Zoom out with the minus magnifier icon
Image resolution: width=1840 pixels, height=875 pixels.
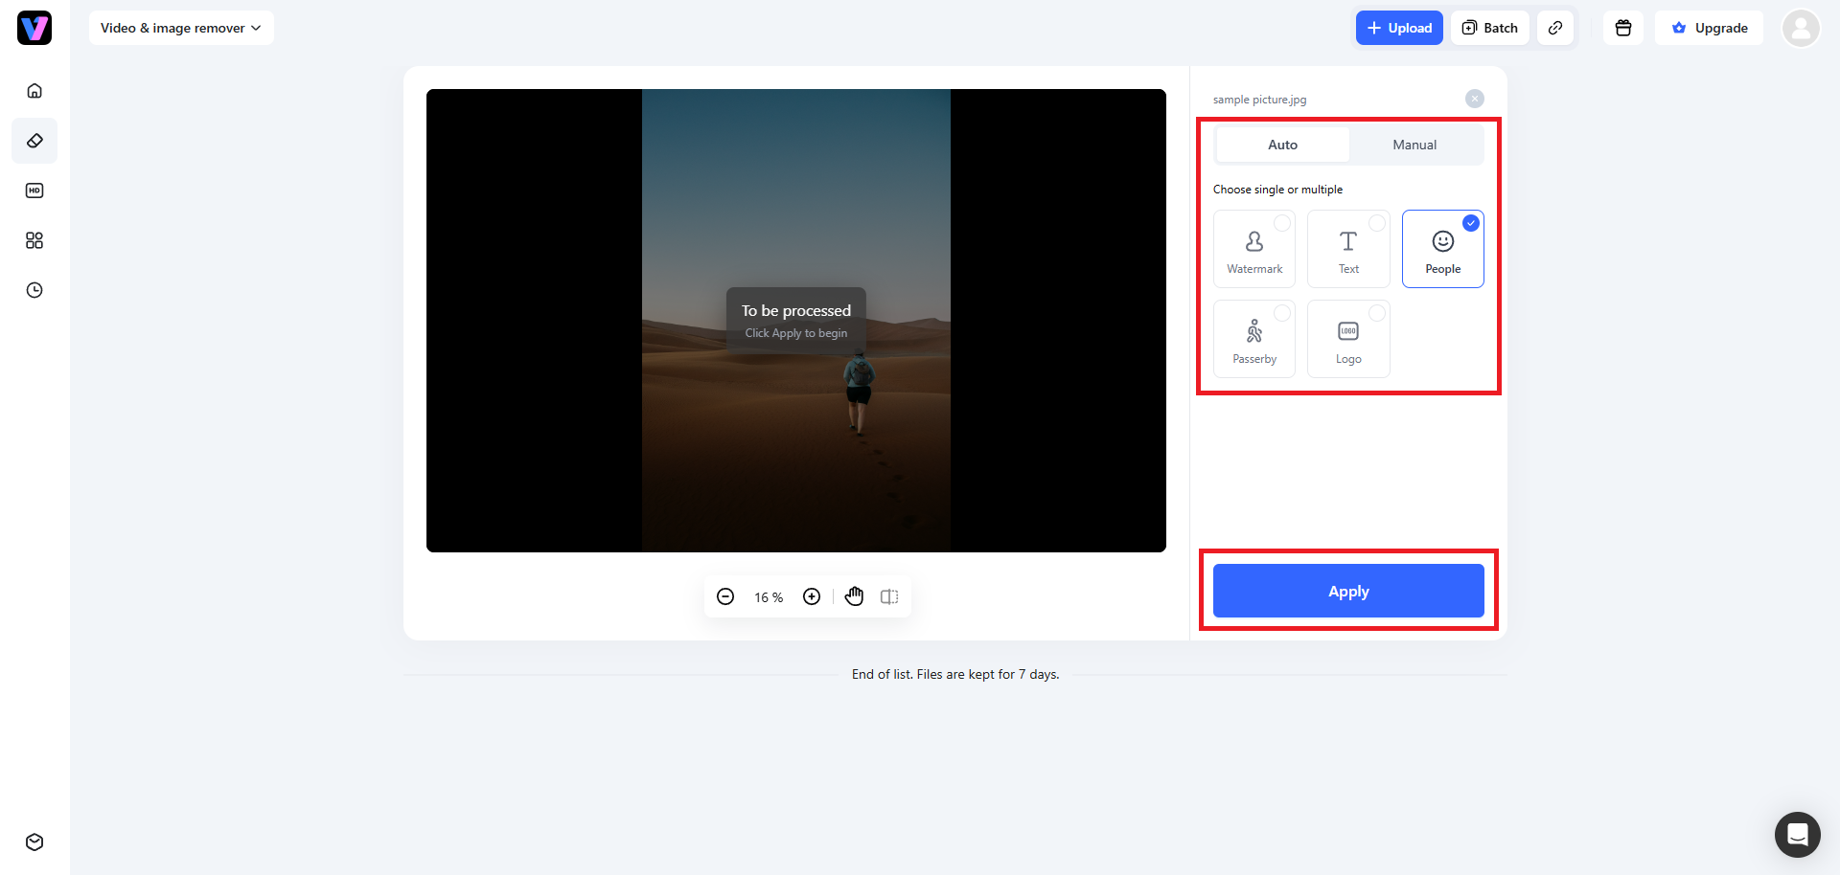(725, 596)
